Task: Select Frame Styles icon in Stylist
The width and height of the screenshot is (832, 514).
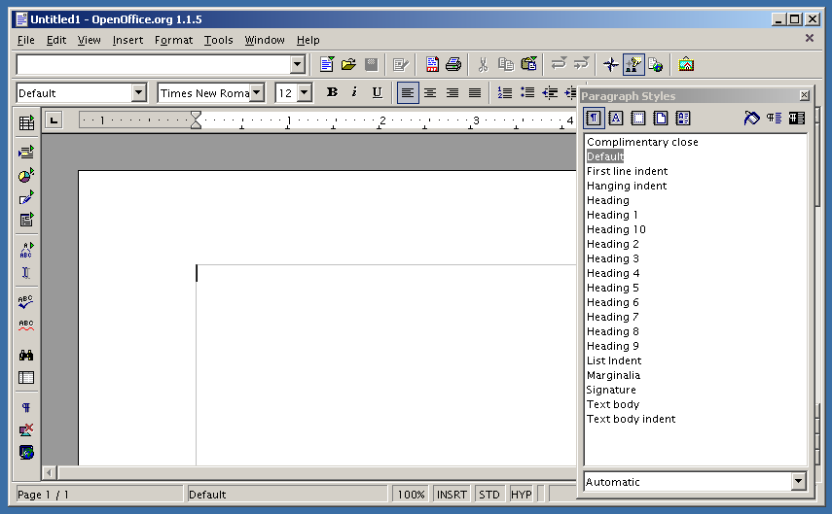Action: [637, 118]
